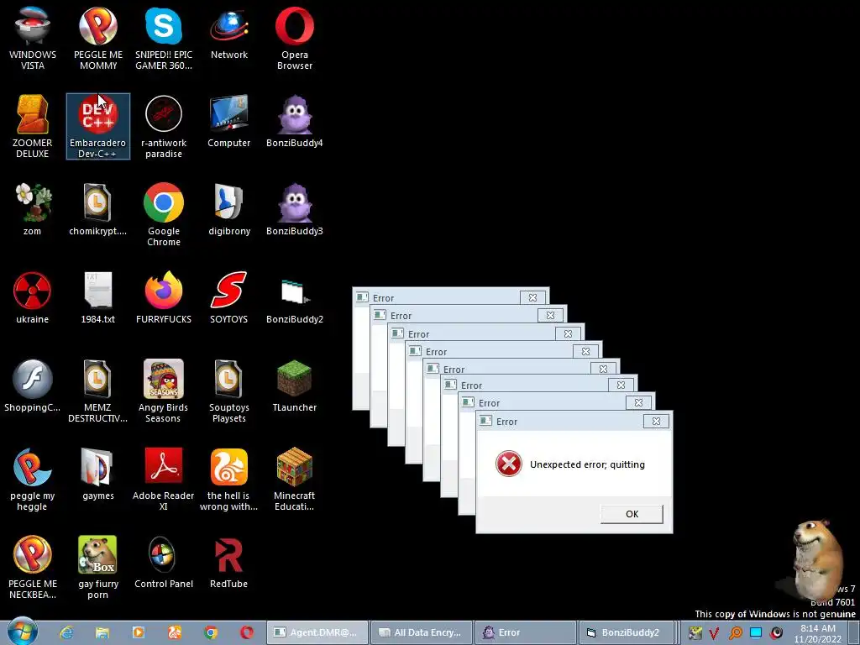Open Embarcadero Dev-C++ desktop shortcut
This screenshot has height=645, width=860.
point(98,127)
